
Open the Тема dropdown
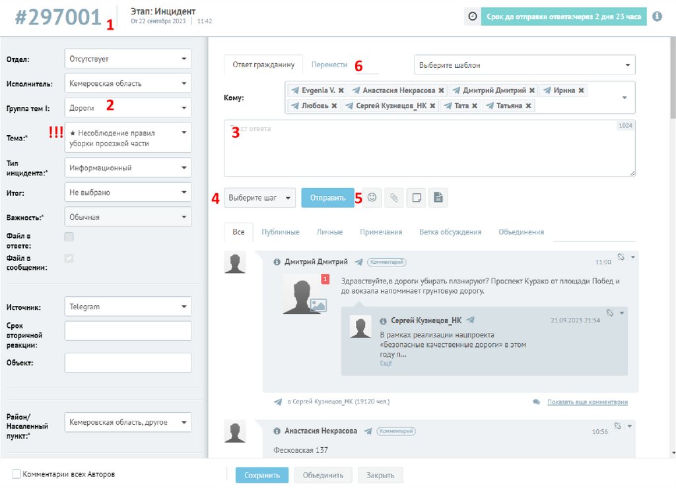128,138
